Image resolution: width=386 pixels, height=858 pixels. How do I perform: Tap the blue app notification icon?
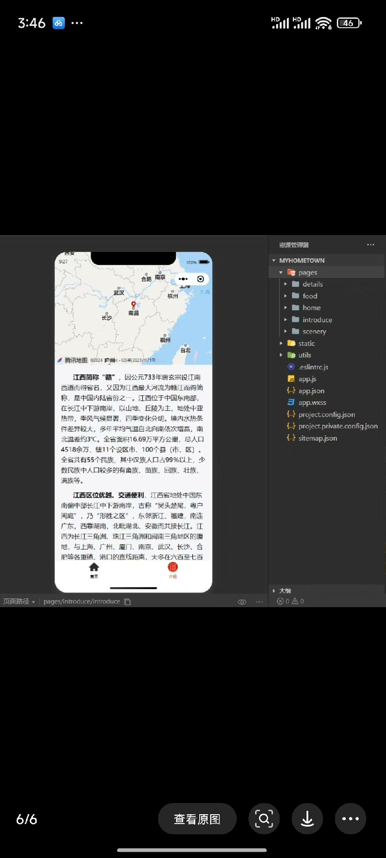pos(59,23)
